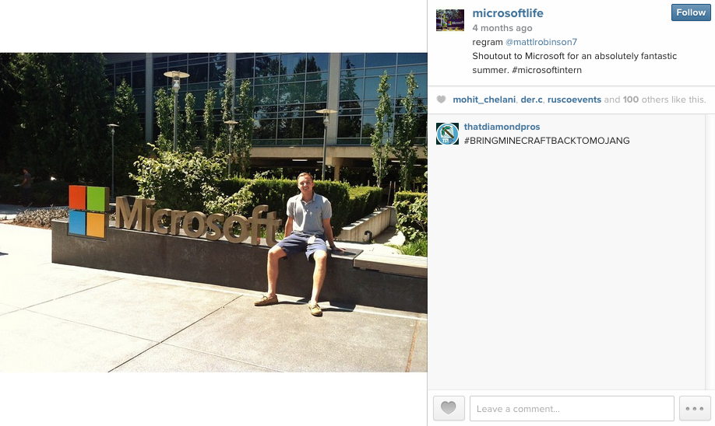
Task: Click the microsoftlife profile avatar
Action: (450, 20)
